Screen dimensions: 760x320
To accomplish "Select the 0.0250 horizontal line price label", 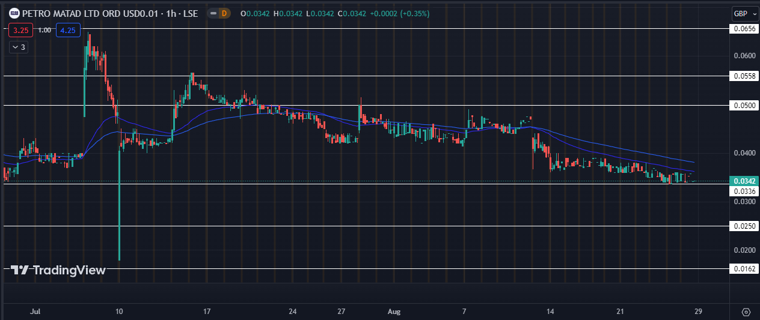I will click(x=744, y=226).
